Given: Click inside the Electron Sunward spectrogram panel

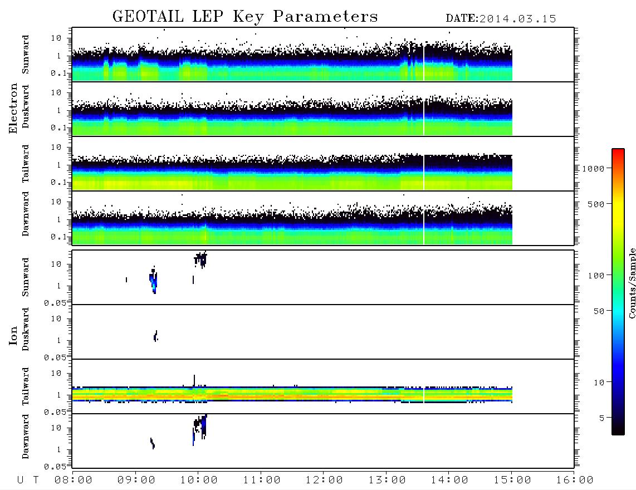Looking at the screenshot, I should point(323,55).
